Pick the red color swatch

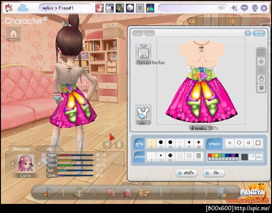pos(210,155)
